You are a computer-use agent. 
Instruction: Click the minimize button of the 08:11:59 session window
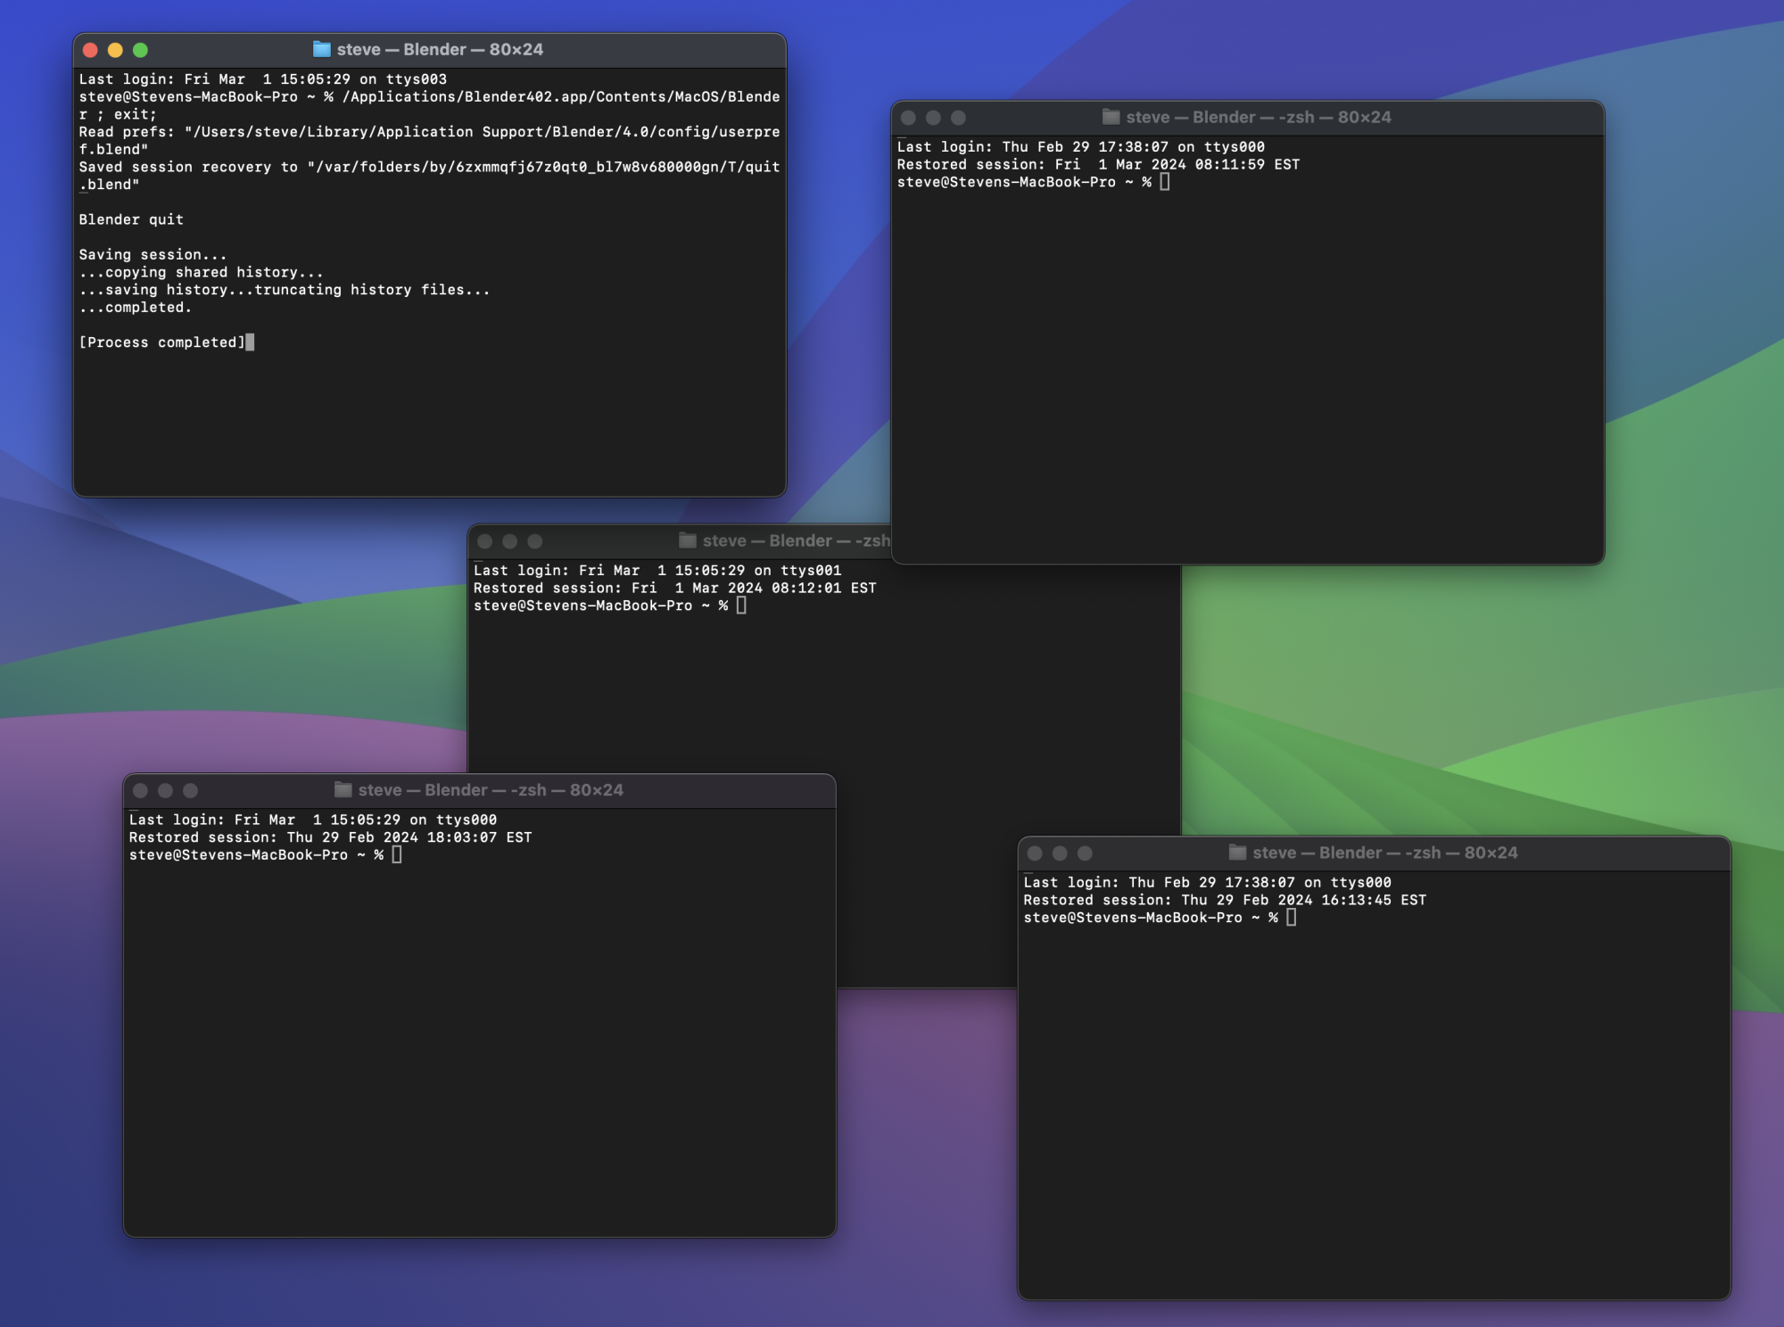[x=933, y=118]
